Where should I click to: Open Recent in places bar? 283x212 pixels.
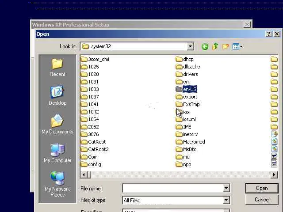(x=57, y=68)
